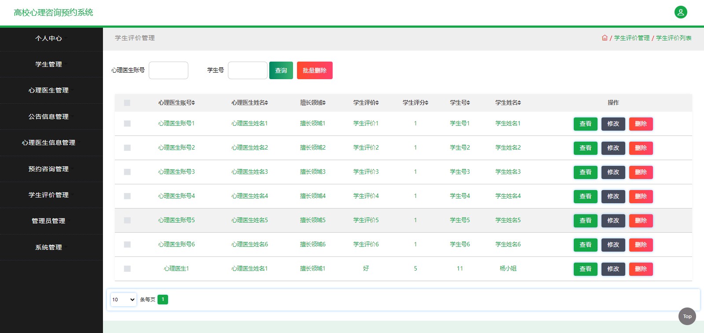This screenshot has width=704, height=333.
Task: Click the user profile avatar icon
Action: (x=680, y=12)
